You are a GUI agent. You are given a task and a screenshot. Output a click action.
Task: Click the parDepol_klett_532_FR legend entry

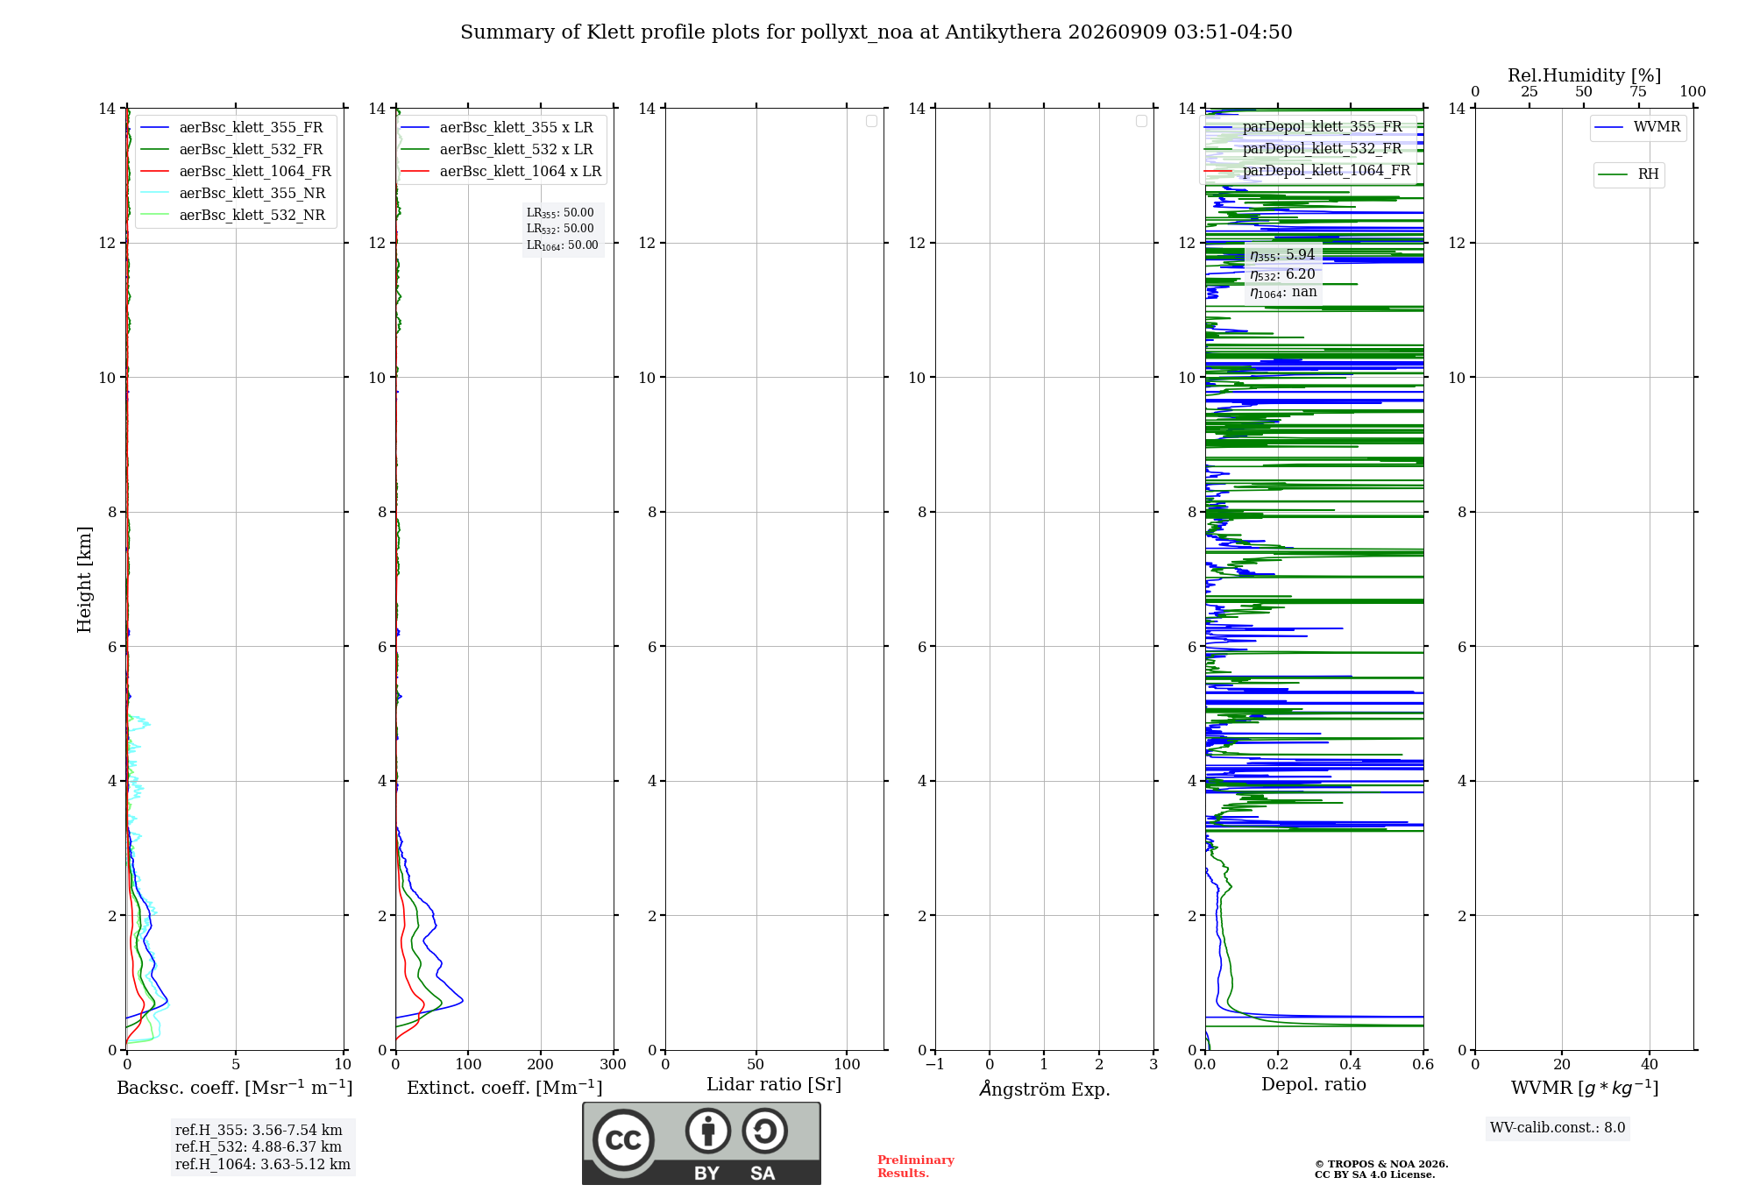tap(1303, 148)
